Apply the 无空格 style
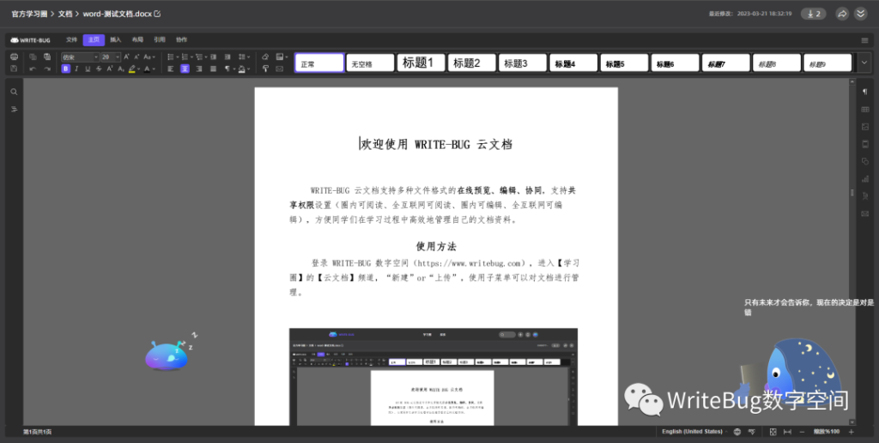Viewport: 879px width, 443px height. (x=370, y=63)
